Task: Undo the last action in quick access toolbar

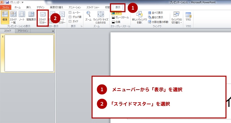Action: click(x=12, y=2)
